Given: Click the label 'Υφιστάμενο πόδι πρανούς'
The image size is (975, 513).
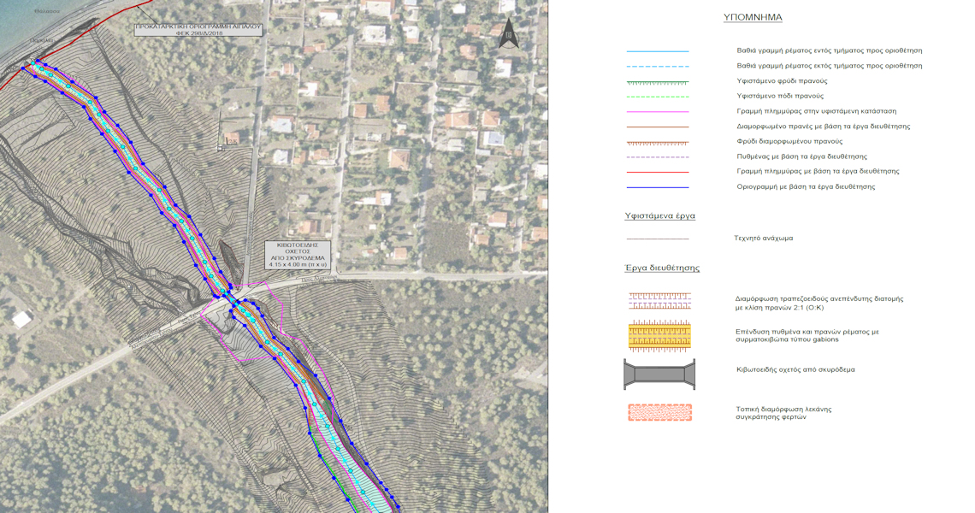Looking at the screenshot, I should coord(780,96).
